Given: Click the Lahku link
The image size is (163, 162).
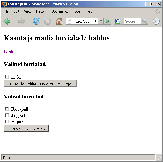Looking at the screenshot, I should click(x=10, y=52).
